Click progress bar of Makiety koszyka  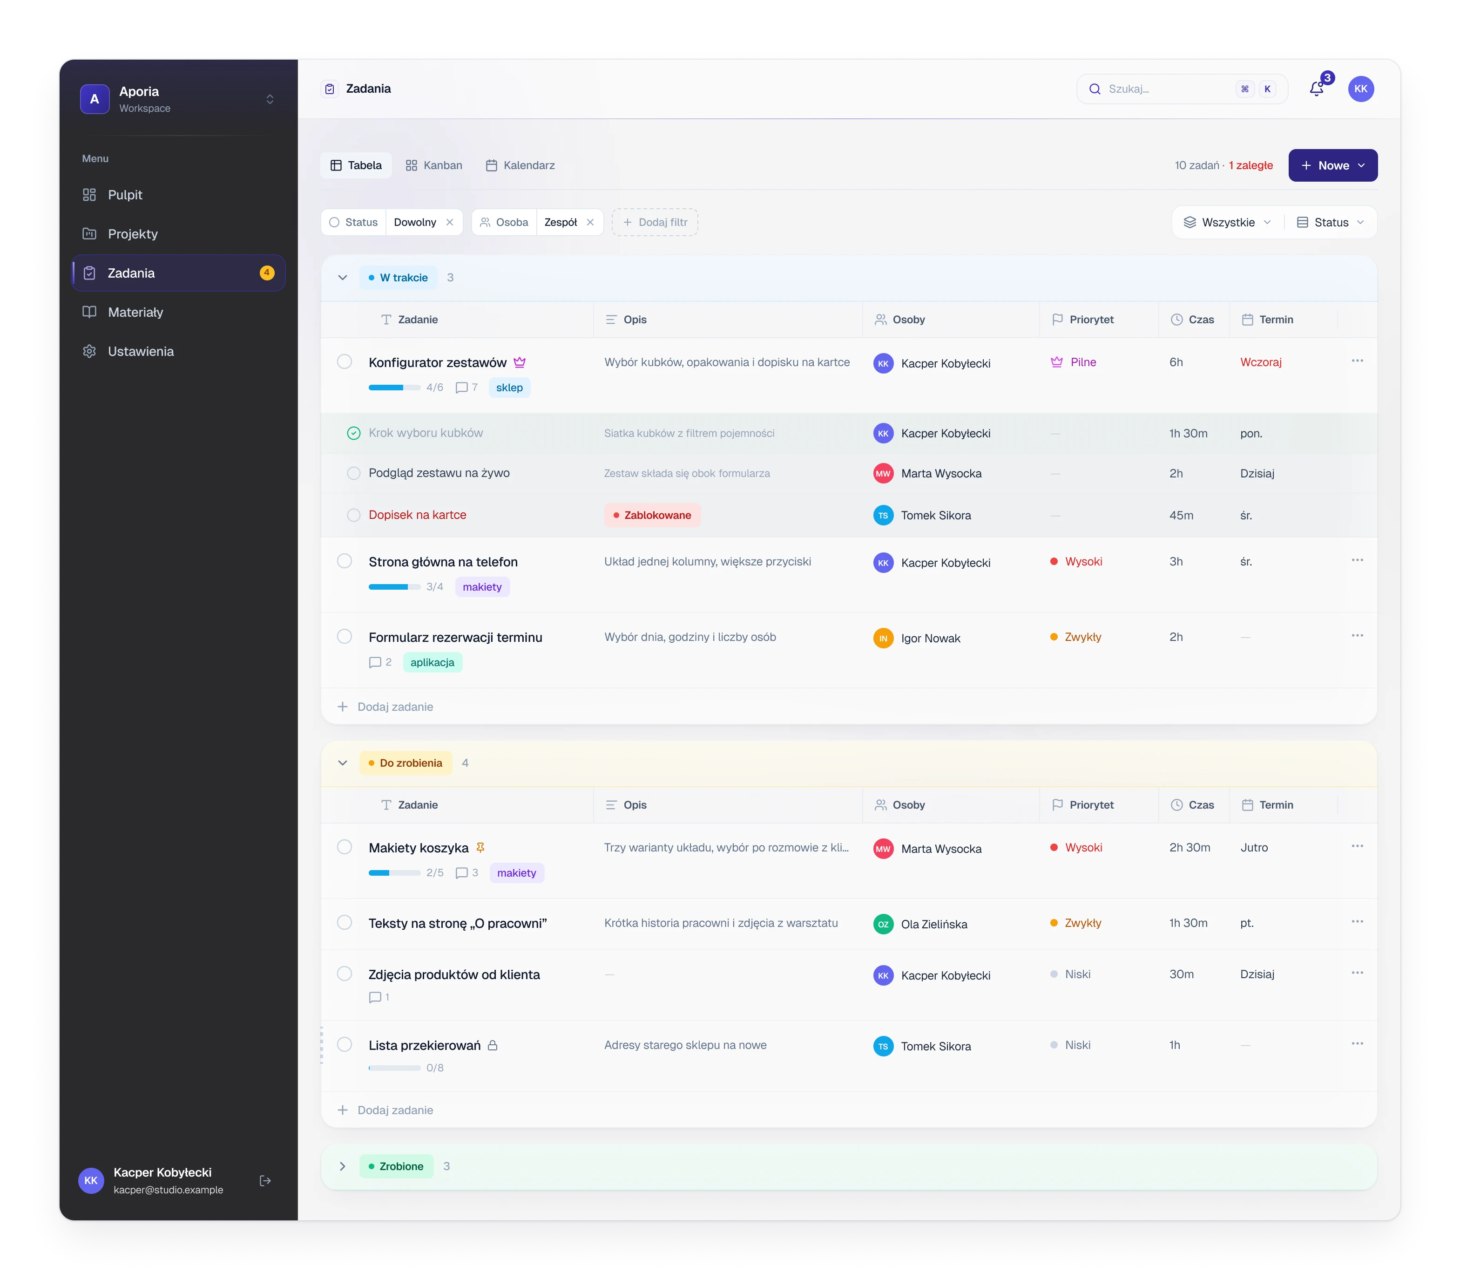(x=394, y=873)
